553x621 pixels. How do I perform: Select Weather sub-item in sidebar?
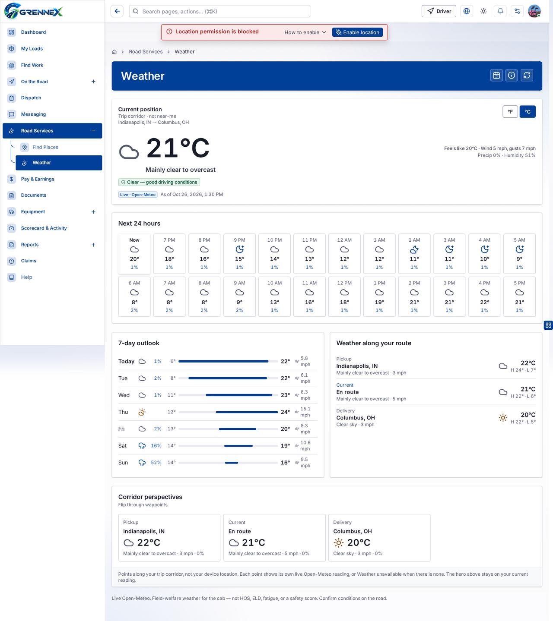pyautogui.click(x=59, y=163)
